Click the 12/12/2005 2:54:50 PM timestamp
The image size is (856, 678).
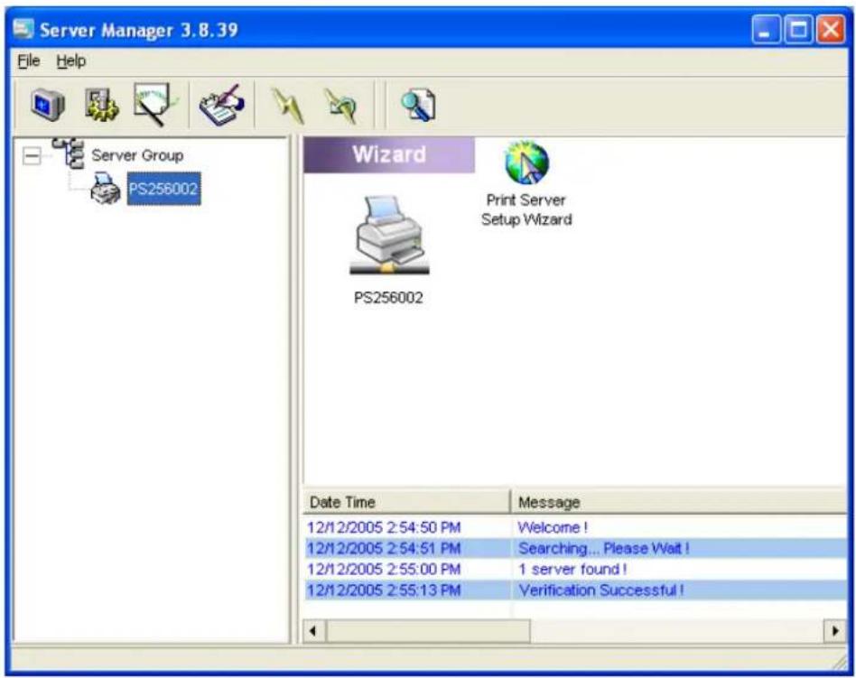(384, 527)
